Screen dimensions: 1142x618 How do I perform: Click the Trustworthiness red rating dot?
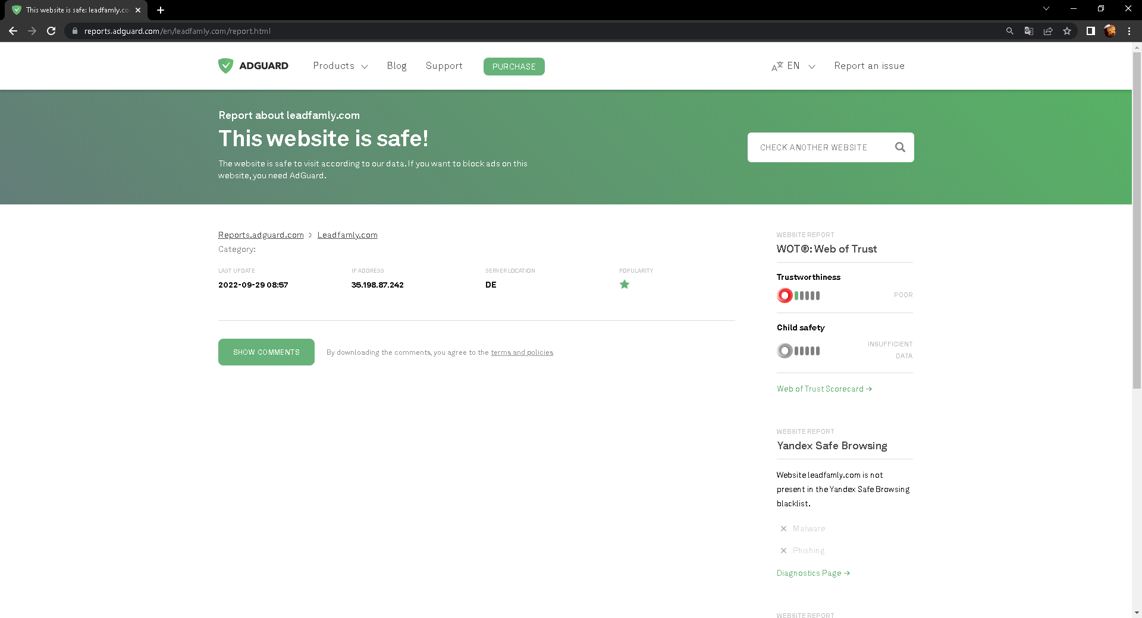[x=785, y=295]
